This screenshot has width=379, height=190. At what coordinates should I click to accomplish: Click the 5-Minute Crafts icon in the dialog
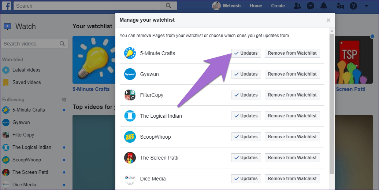tap(130, 53)
